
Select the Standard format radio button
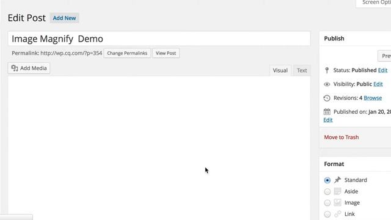(x=327, y=180)
